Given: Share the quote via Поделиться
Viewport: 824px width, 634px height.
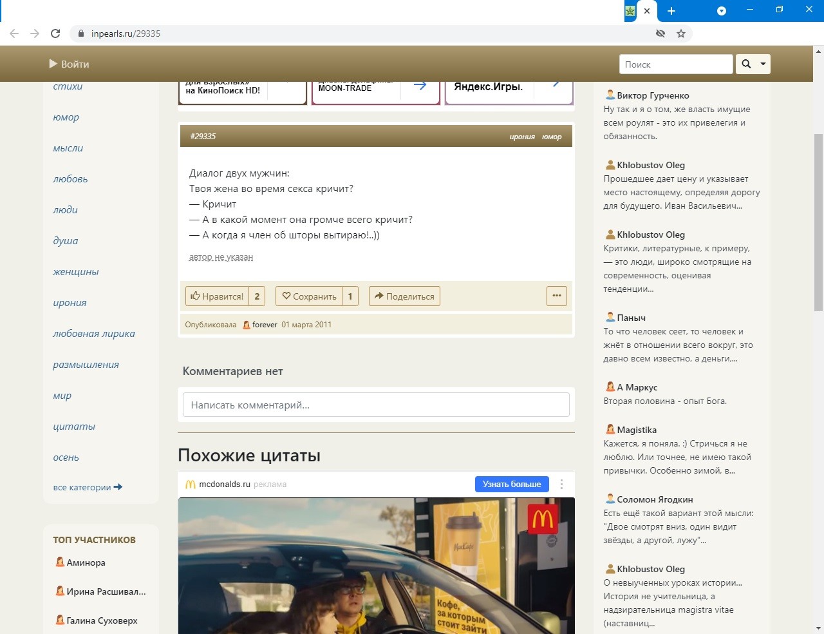Looking at the screenshot, I should [404, 296].
